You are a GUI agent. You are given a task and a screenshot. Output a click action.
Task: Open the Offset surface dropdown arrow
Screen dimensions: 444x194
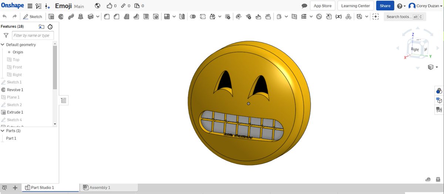pyautogui.click(x=286, y=17)
